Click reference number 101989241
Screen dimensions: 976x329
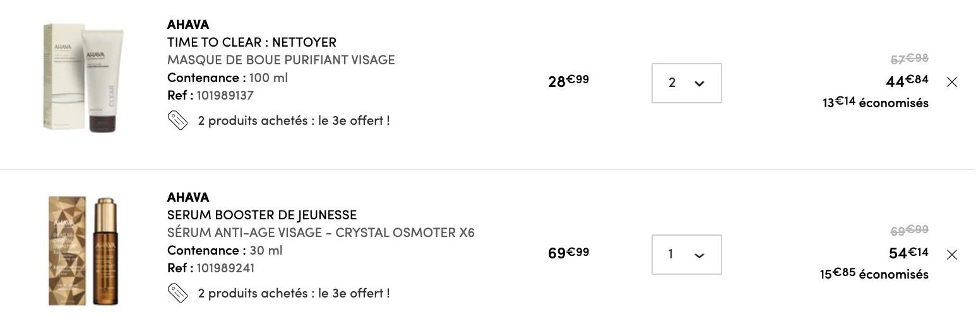[225, 268]
